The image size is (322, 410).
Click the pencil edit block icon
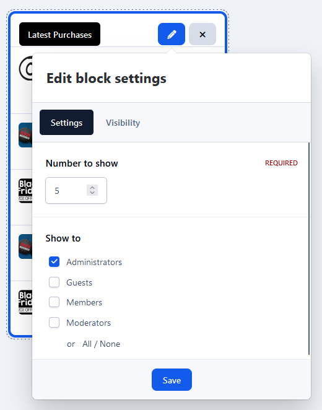point(172,34)
